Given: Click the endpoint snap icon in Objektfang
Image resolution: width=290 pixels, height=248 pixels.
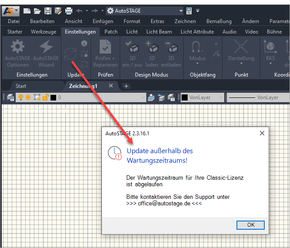Looking at the screenshot, I should [216, 54].
